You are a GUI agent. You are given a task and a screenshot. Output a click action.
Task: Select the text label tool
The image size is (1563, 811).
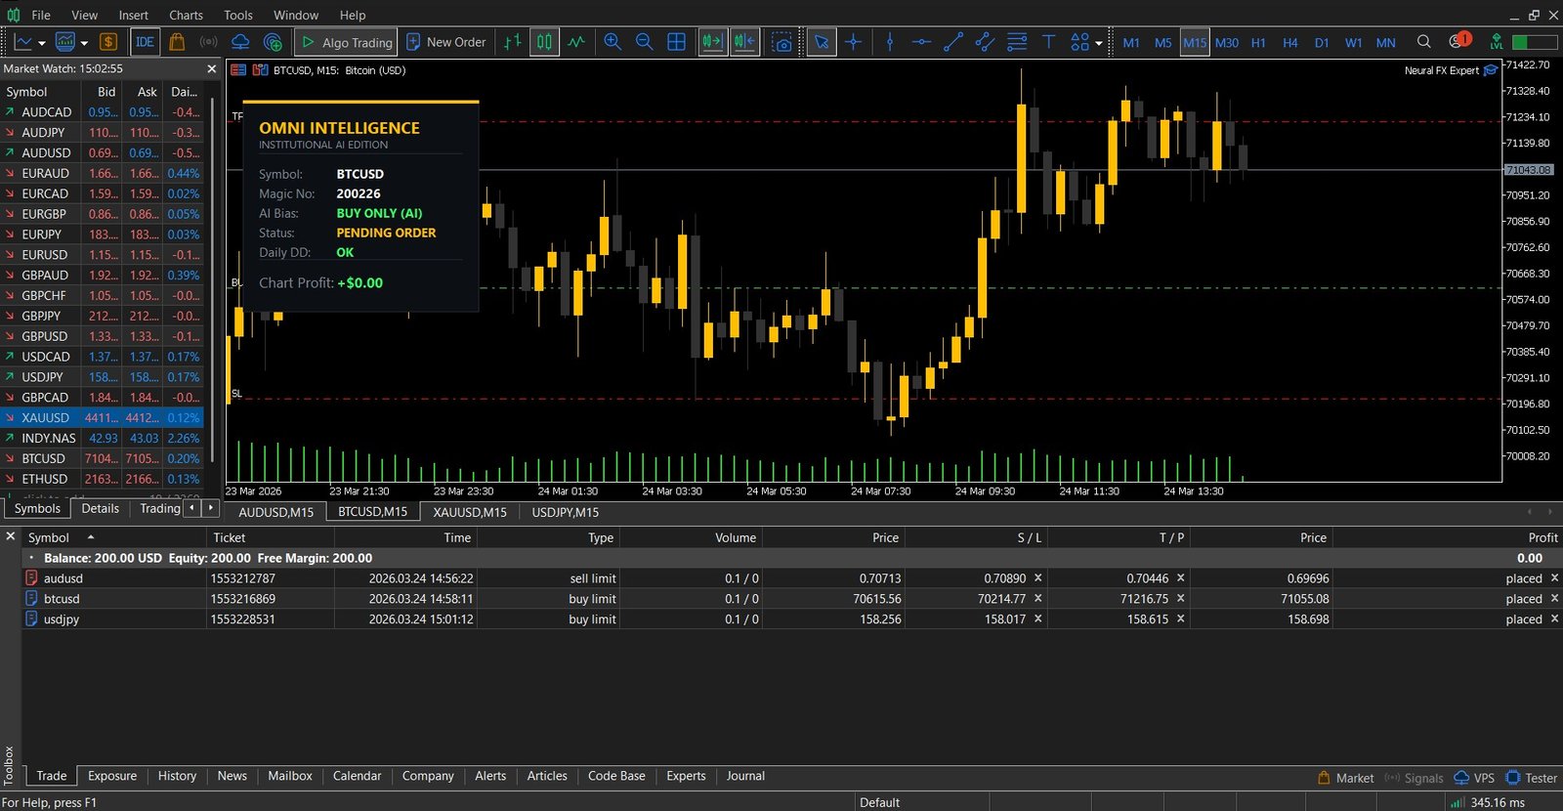[x=1048, y=42]
